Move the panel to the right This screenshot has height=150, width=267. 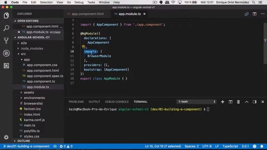click(x=254, y=102)
